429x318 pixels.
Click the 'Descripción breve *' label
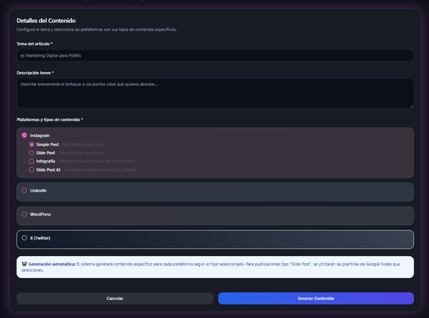coord(35,73)
